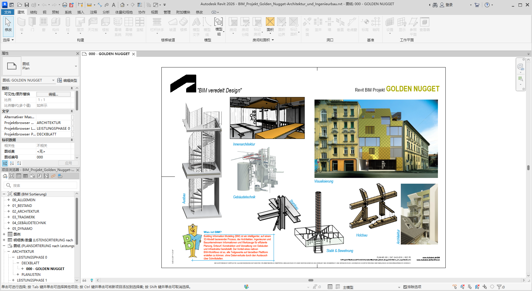
Task: Toggle the Alternative Mas... checkbox
Action: click(x=73, y=117)
